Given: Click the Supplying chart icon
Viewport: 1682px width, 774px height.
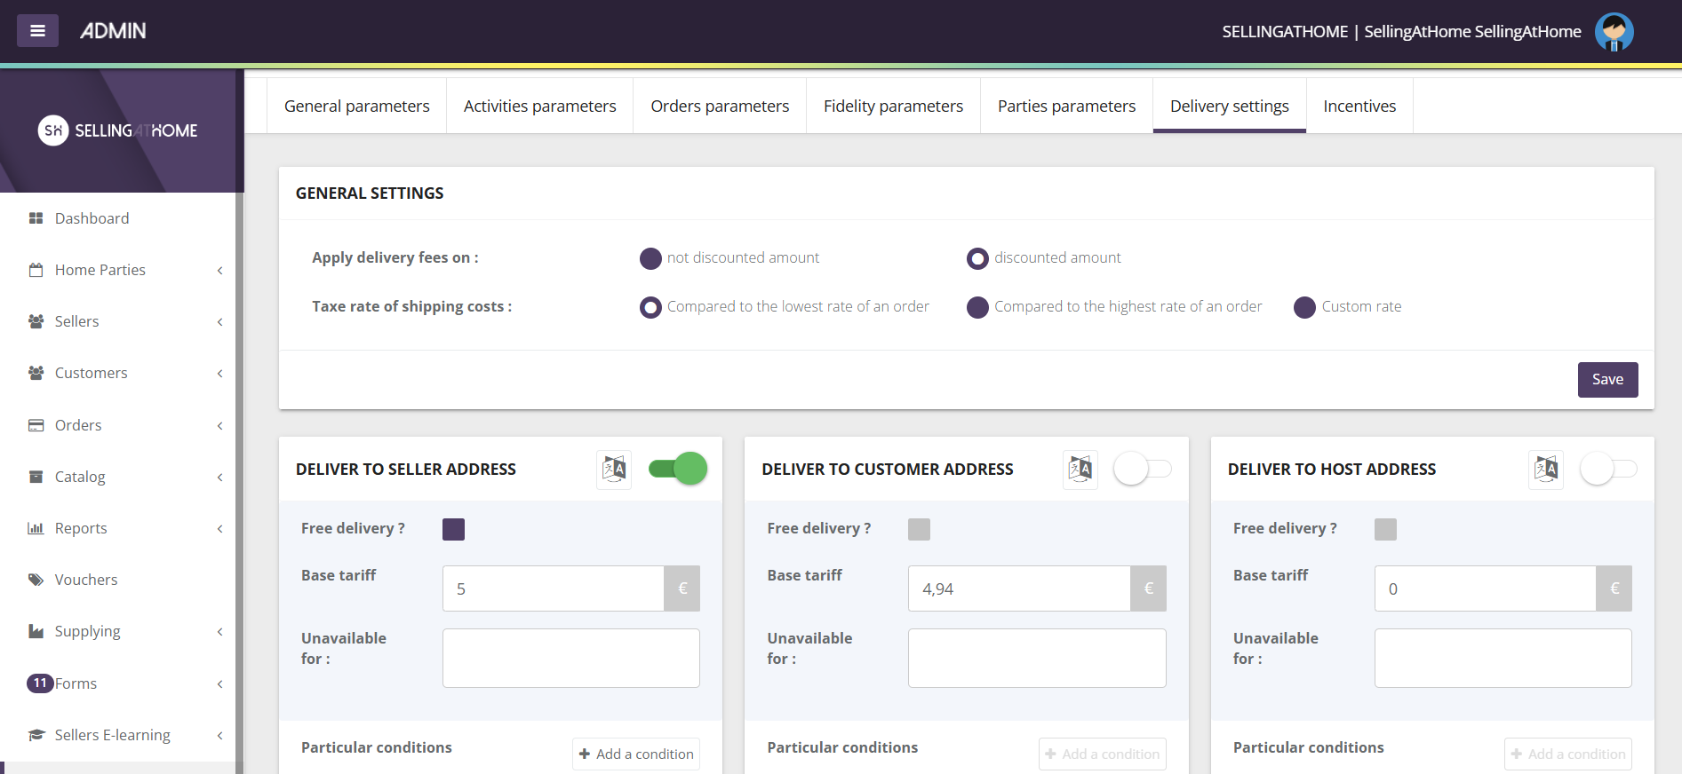Looking at the screenshot, I should [x=36, y=631].
